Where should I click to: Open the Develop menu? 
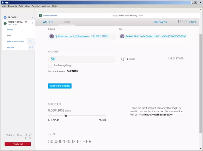[x=36, y=6]
